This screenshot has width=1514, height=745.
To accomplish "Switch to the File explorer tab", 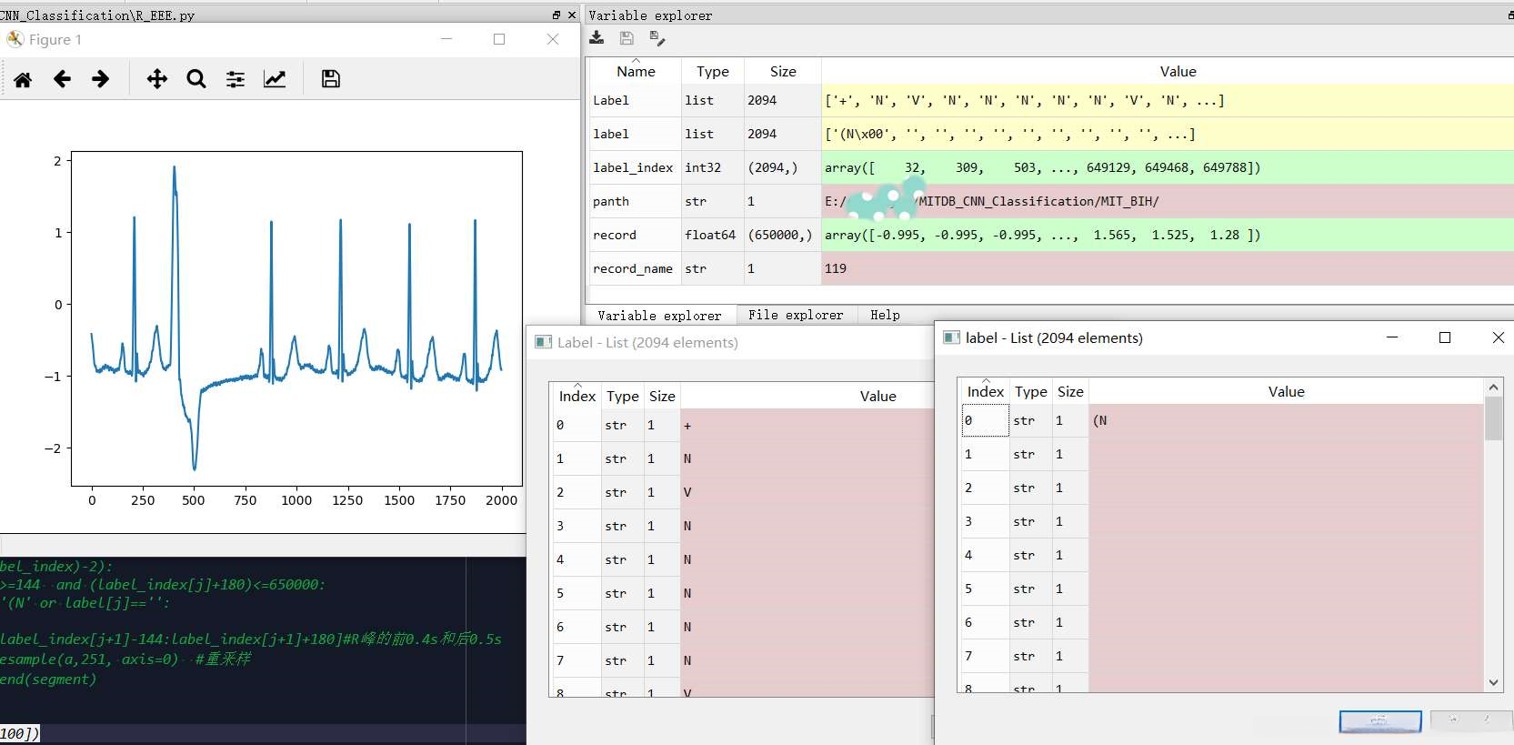I will (795, 315).
